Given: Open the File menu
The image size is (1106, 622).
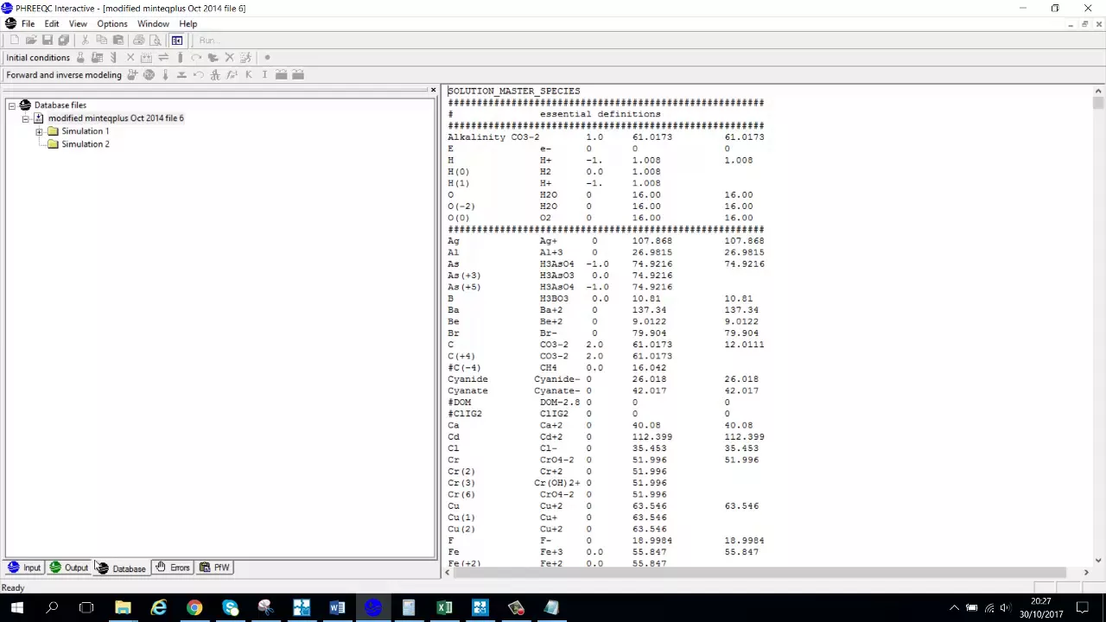Looking at the screenshot, I should coord(28,24).
